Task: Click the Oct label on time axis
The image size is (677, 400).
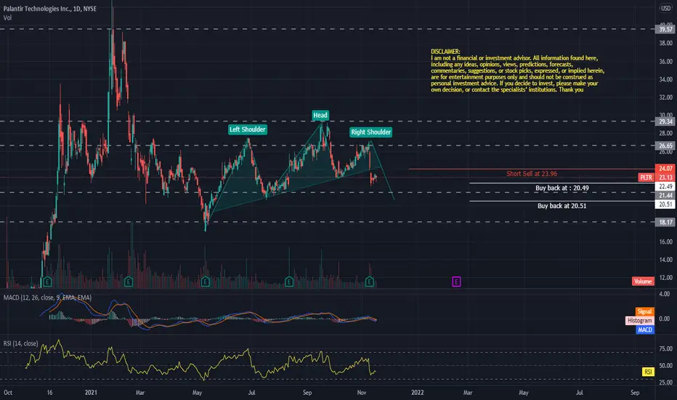Action: pyautogui.click(x=8, y=393)
